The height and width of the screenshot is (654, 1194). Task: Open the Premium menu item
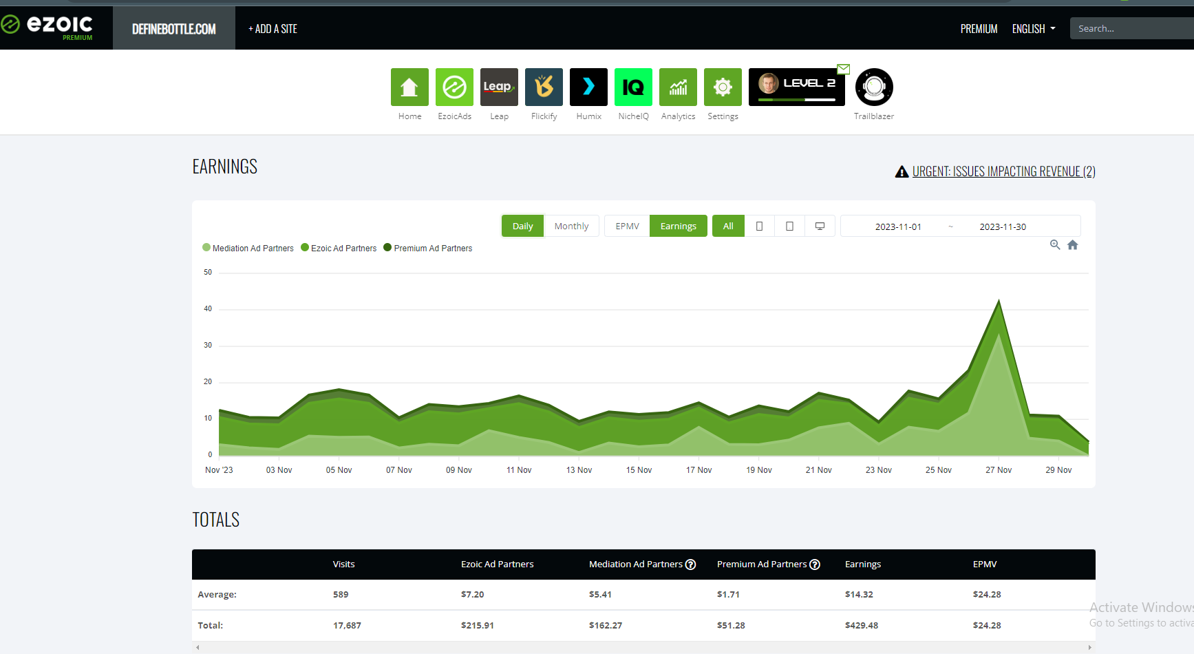coord(979,29)
